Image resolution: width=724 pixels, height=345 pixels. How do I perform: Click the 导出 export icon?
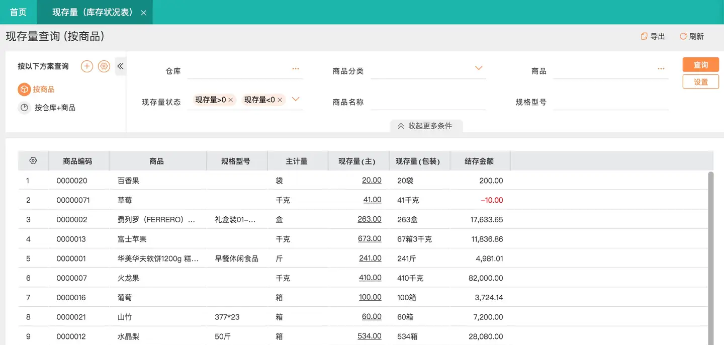coord(644,36)
